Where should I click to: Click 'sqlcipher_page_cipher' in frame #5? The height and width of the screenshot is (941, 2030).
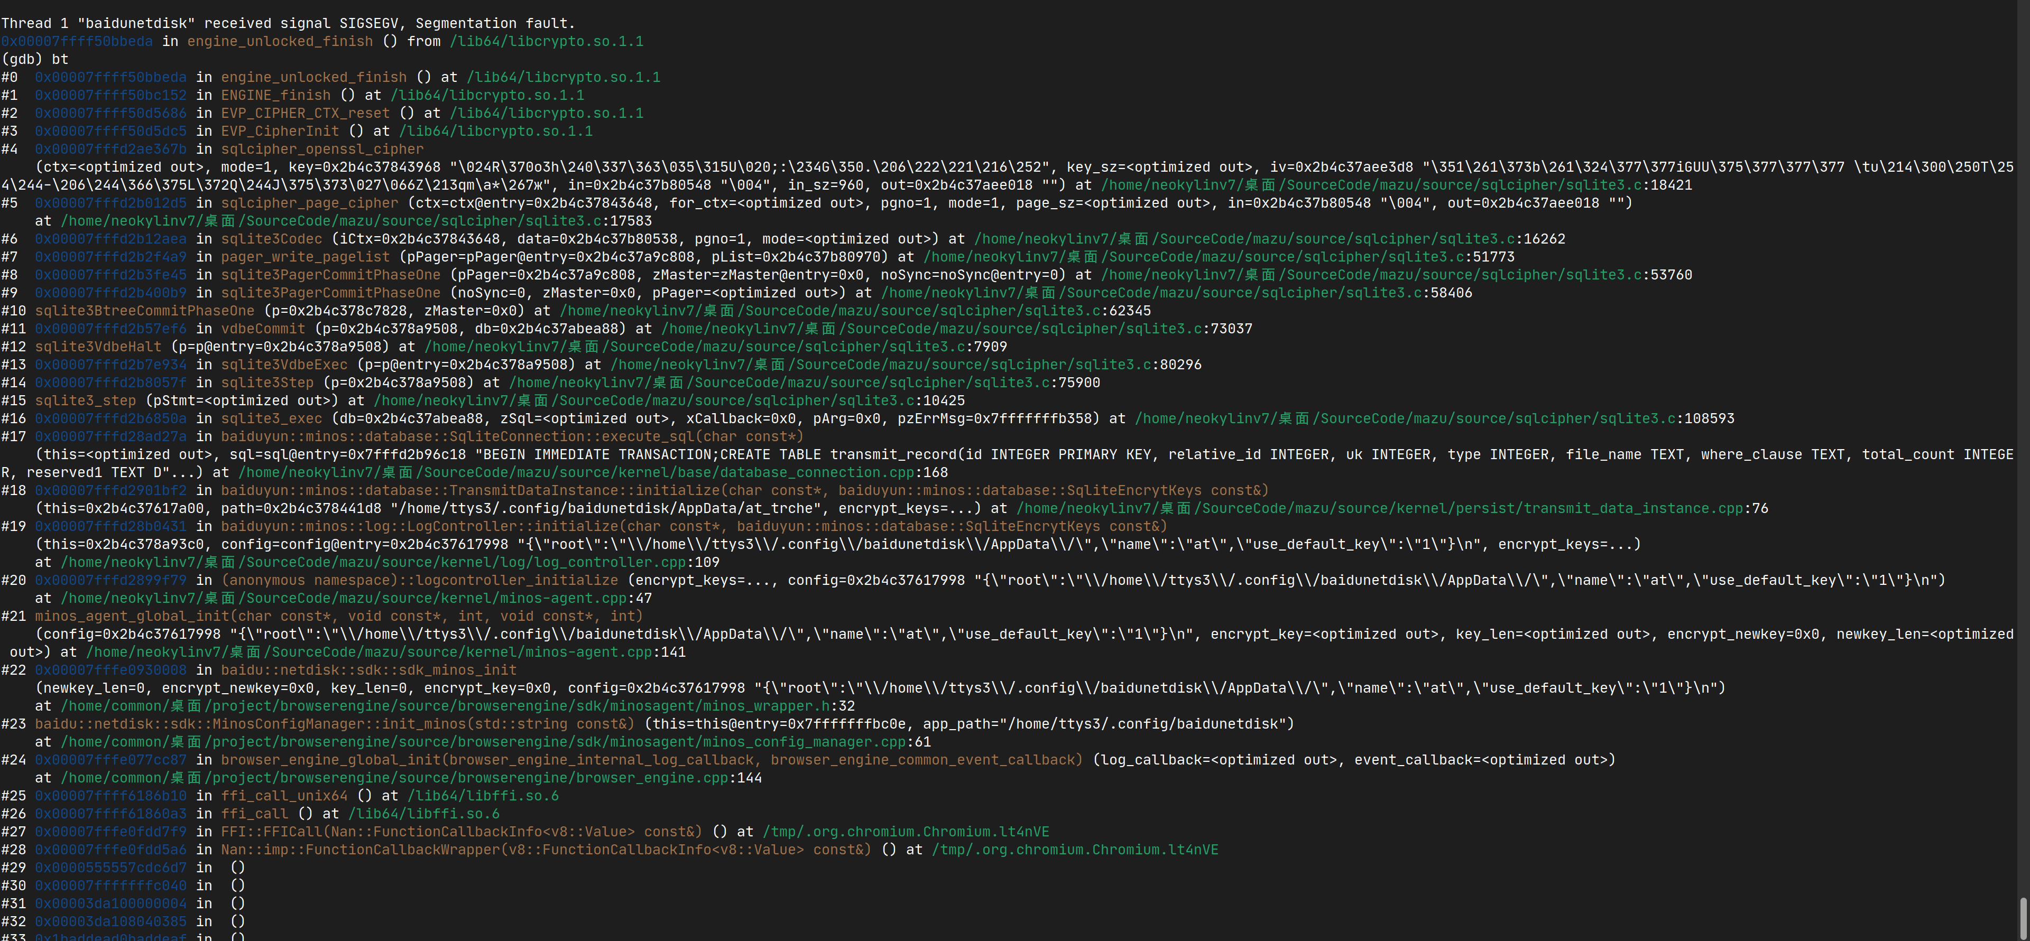[310, 203]
